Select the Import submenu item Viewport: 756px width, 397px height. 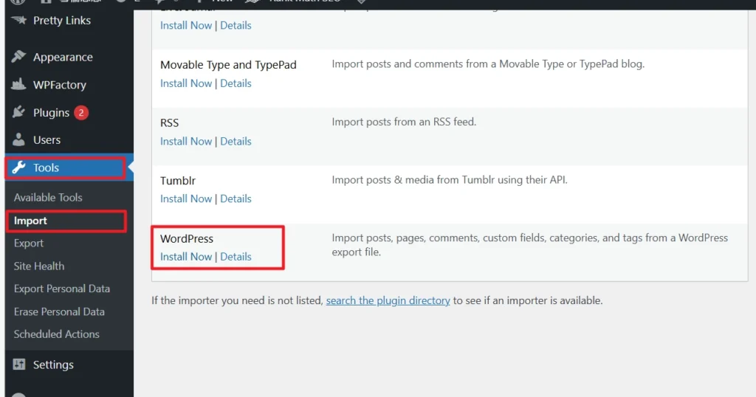(30, 221)
